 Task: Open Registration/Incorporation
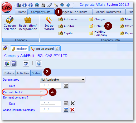coord(28,23)
